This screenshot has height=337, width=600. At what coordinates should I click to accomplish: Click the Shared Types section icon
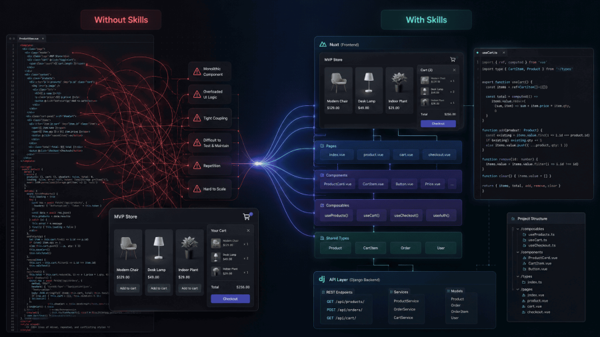[322, 238]
